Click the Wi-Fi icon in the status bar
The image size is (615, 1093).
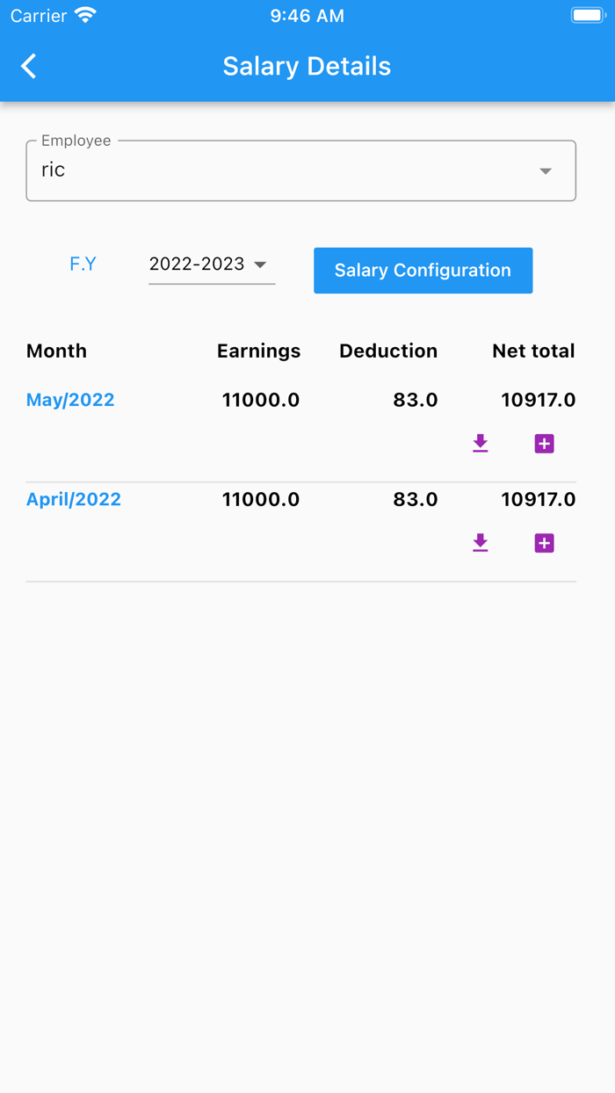(x=83, y=13)
